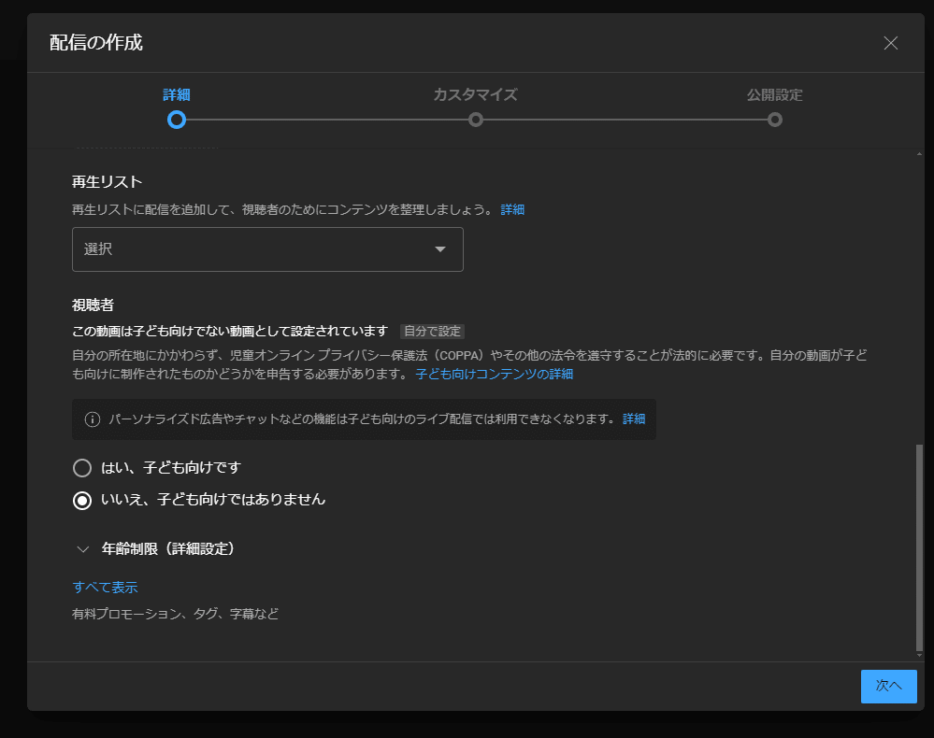Close the 配信の作成 dialog
This screenshot has width=934, height=738.
point(890,43)
